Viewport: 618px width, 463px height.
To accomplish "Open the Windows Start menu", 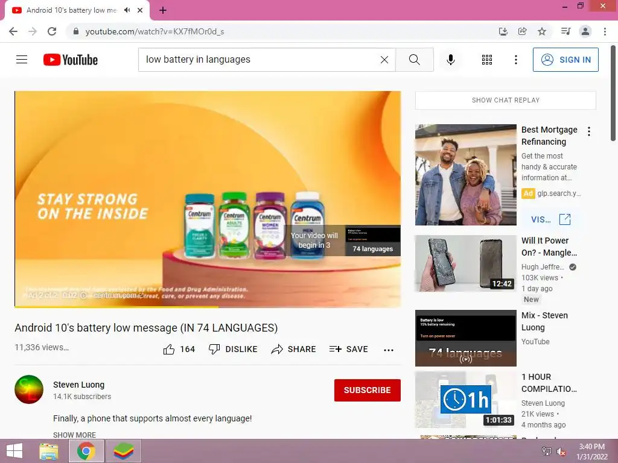I will tap(14, 451).
